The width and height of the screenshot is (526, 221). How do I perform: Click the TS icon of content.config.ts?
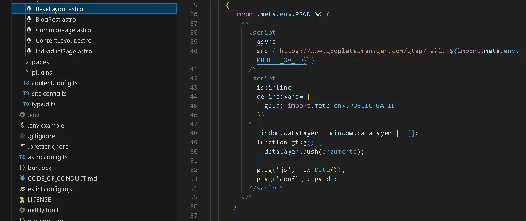26,83
